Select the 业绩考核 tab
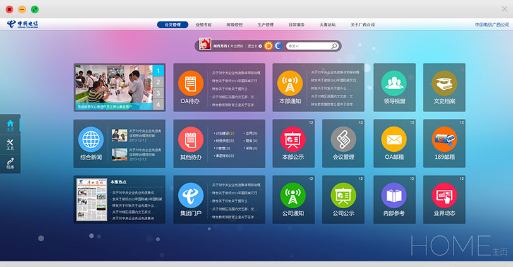Screen dimensions: 513x267 click(x=203, y=25)
